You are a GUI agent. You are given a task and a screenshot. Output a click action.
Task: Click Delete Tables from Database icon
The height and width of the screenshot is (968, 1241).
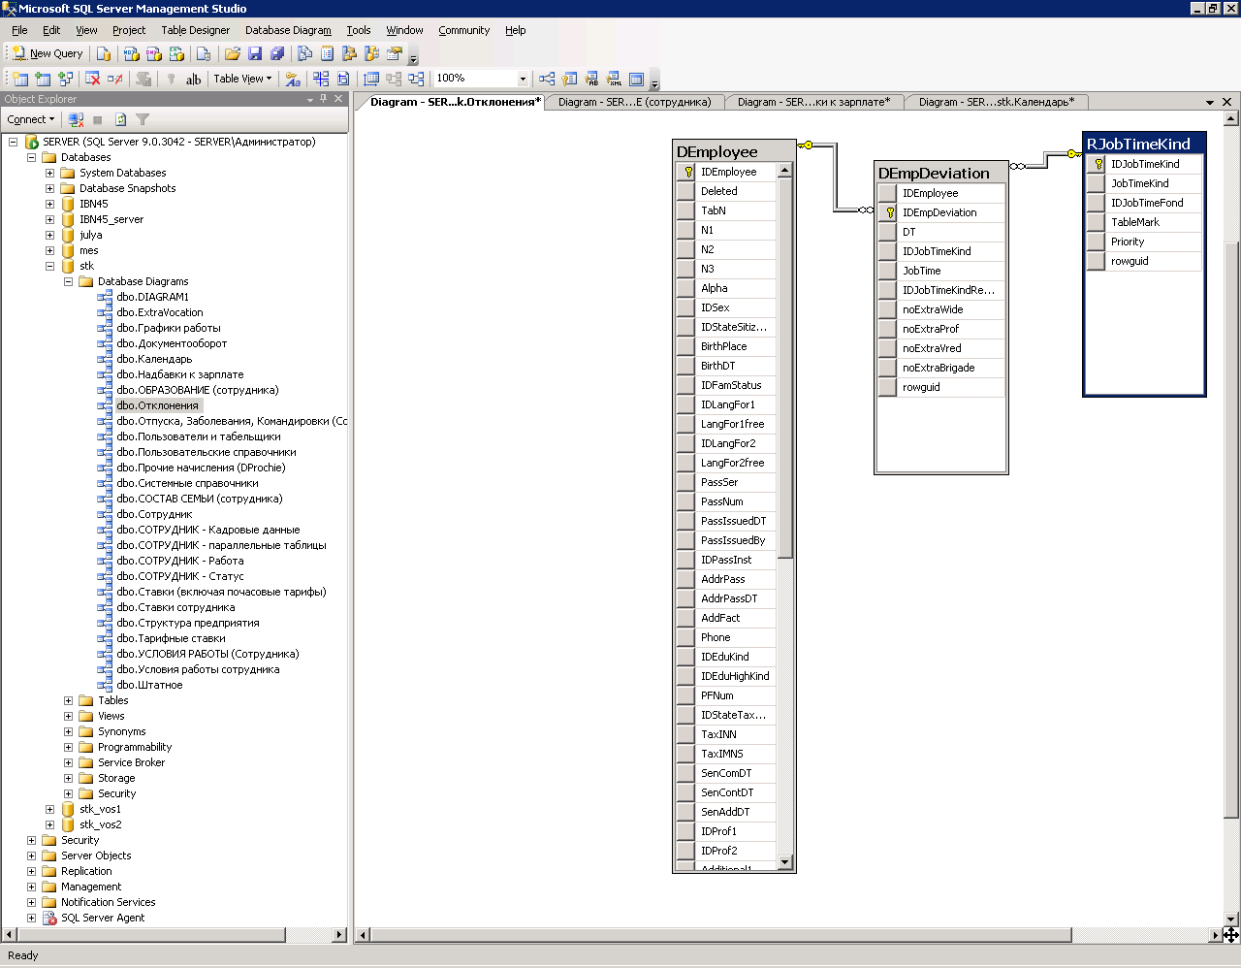point(93,79)
